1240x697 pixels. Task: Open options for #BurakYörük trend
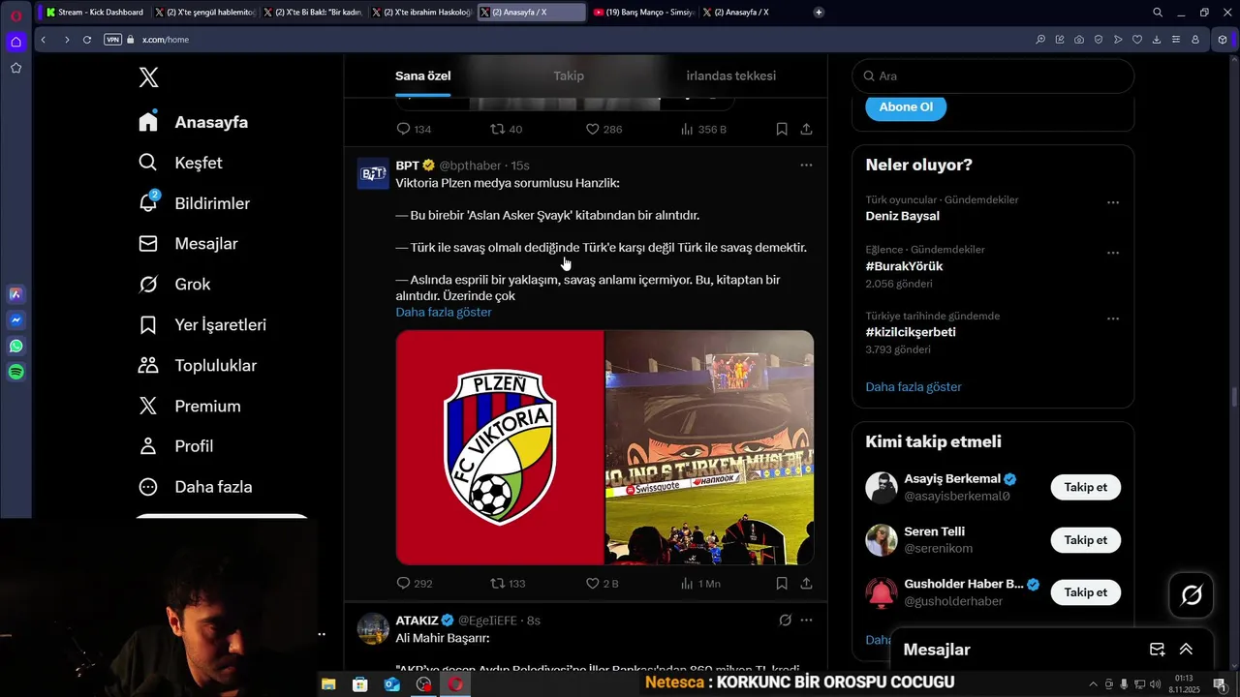[1113, 253]
